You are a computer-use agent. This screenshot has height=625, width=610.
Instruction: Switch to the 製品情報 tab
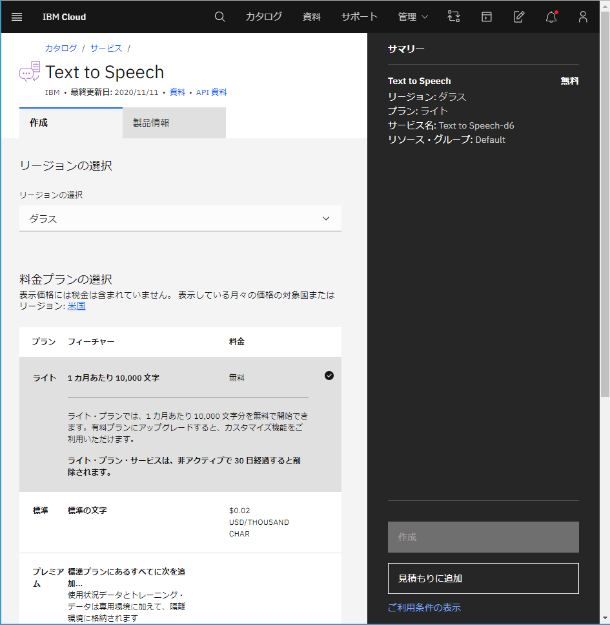coord(174,123)
